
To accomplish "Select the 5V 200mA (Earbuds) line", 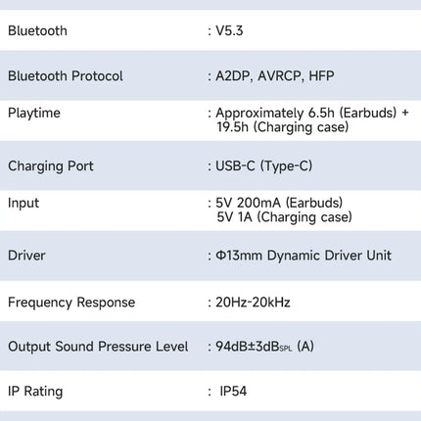I will tap(279, 203).
